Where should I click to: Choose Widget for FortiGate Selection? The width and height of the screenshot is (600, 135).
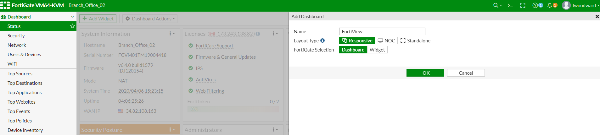[377, 50]
